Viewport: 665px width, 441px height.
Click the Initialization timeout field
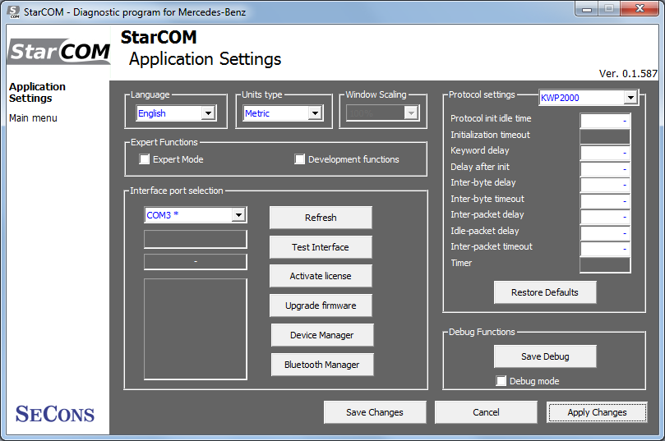tap(605, 137)
